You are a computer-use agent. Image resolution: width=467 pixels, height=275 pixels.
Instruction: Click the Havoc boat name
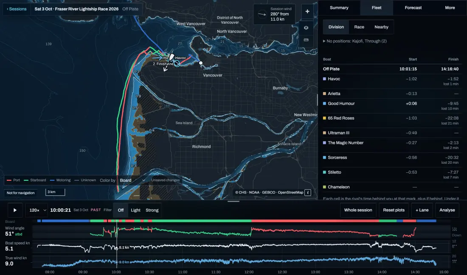pos(334,79)
